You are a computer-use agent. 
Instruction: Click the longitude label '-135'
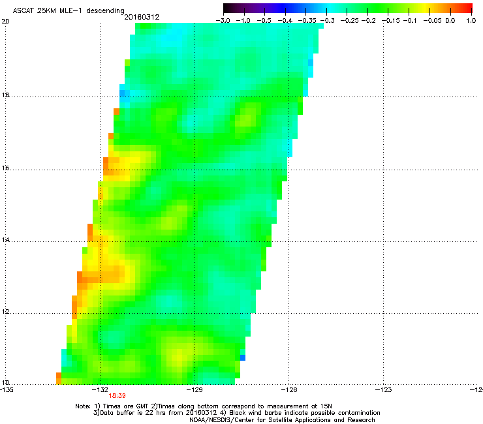7,390
